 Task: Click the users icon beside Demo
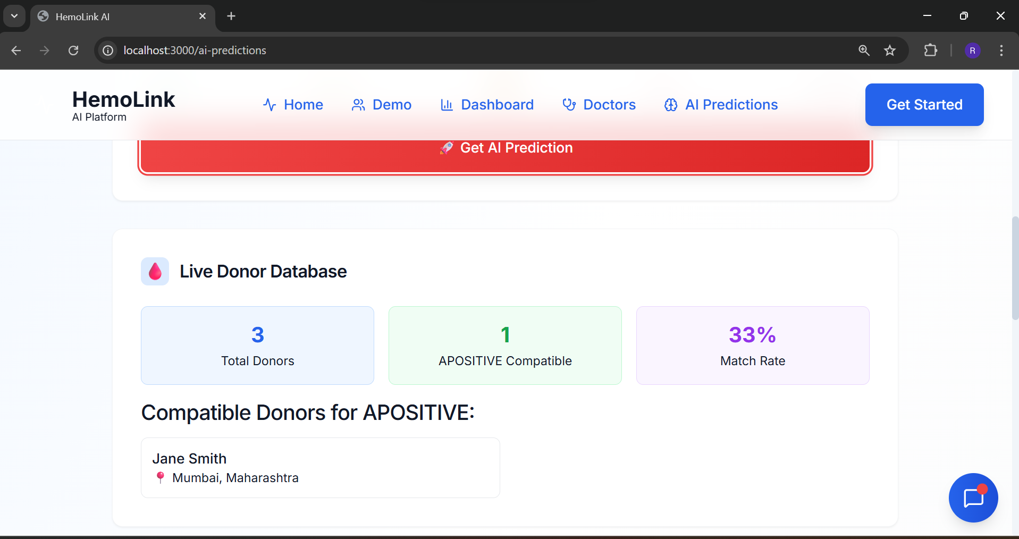[x=358, y=105]
